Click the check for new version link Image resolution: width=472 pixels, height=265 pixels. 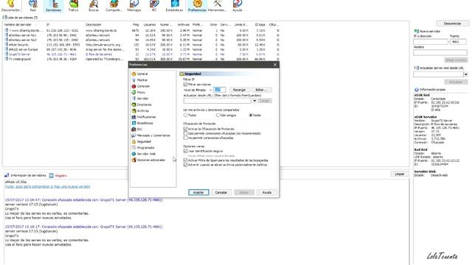47,186
